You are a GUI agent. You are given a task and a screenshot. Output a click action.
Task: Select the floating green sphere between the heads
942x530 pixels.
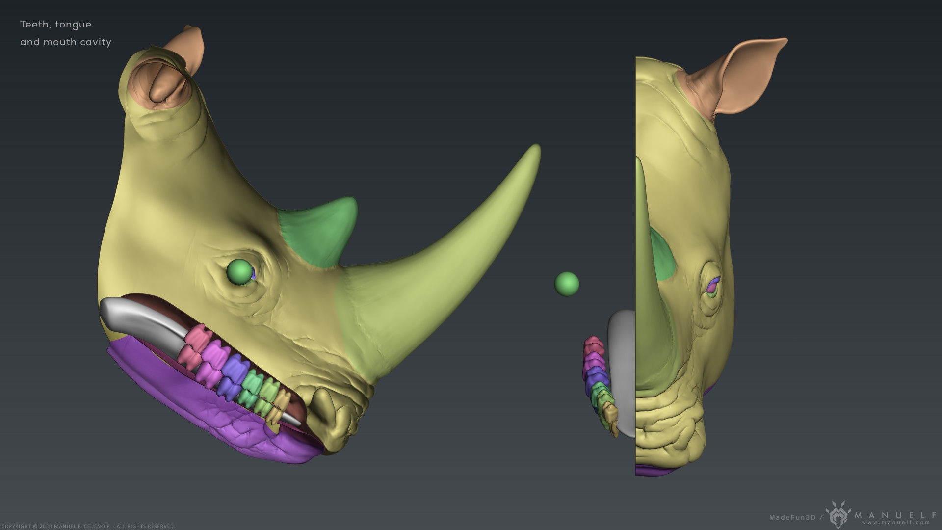[x=567, y=284]
